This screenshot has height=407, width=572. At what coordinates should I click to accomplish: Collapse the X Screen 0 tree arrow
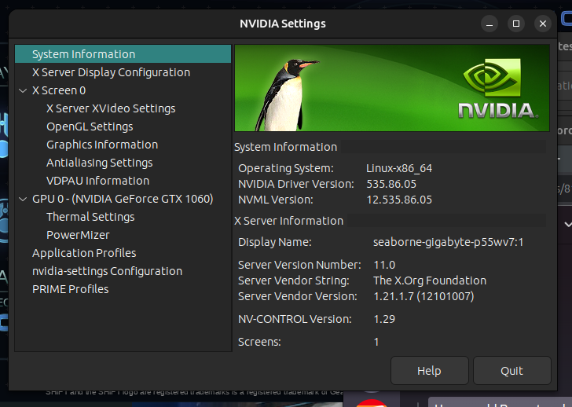click(x=23, y=90)
